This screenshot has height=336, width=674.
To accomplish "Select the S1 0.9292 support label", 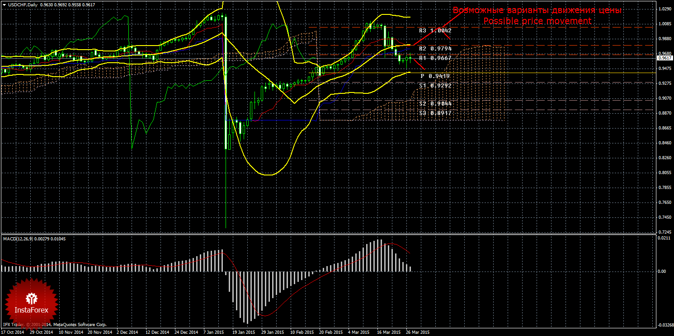I will coord(435,85).
